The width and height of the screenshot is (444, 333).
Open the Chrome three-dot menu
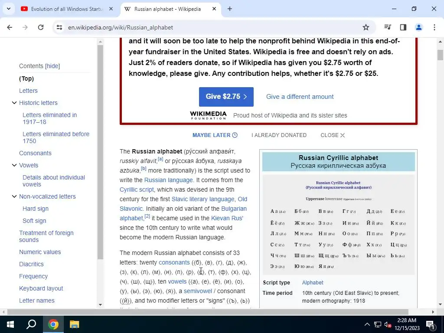pyautogui.click(x=434, y=27)
